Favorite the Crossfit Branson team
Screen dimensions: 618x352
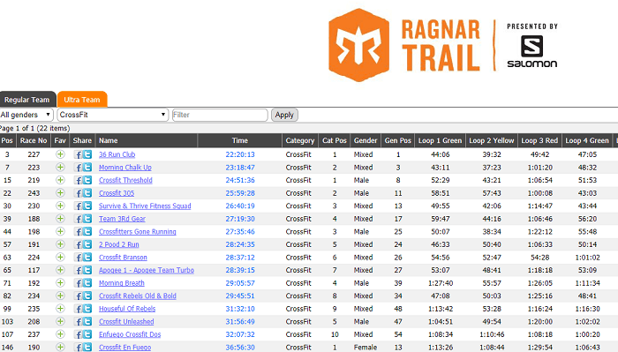[x=60, y=257]
